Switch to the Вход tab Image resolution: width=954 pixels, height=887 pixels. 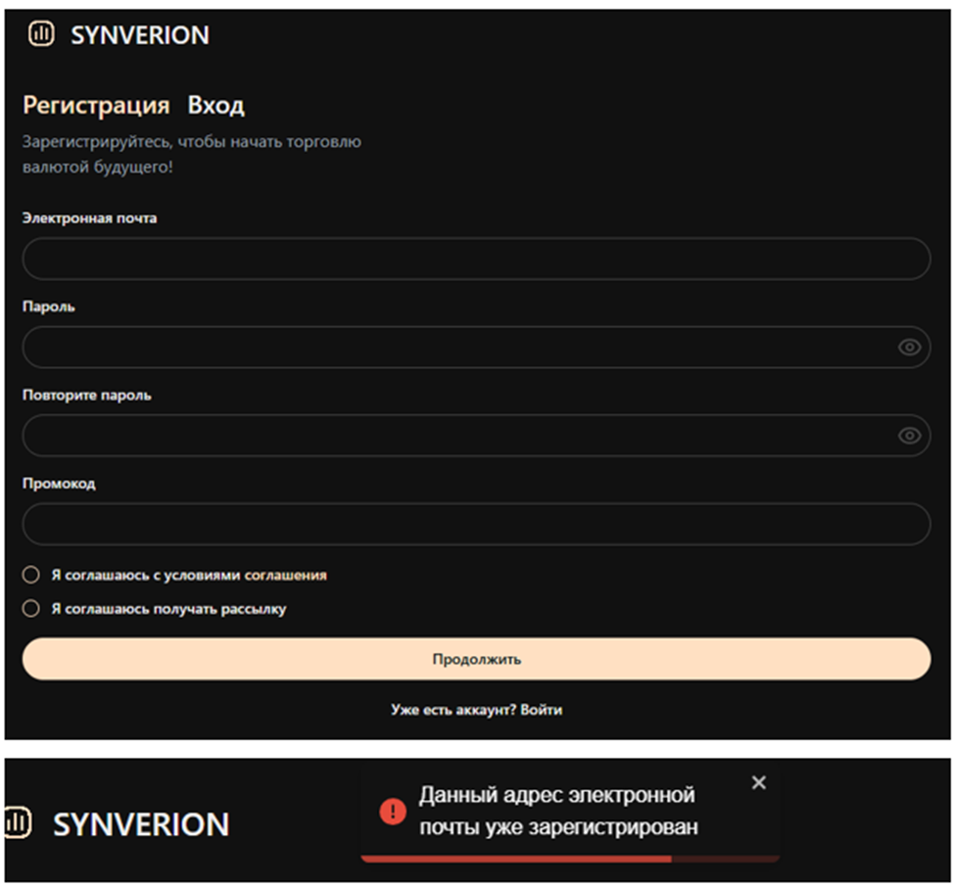pyautogui.click(x=216, y=105)
